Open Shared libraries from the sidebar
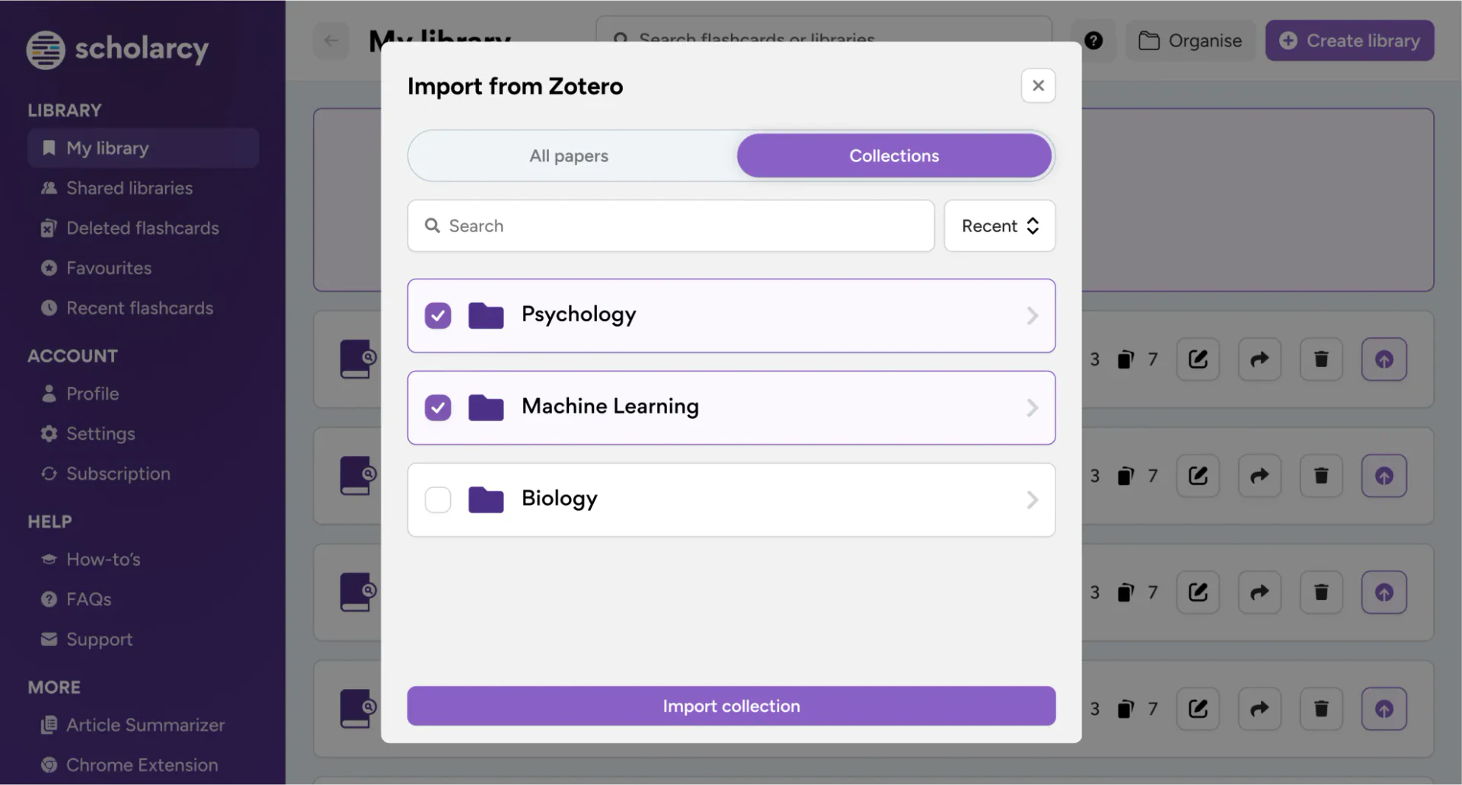This screenshot has height=785, width=1462. 129,187
